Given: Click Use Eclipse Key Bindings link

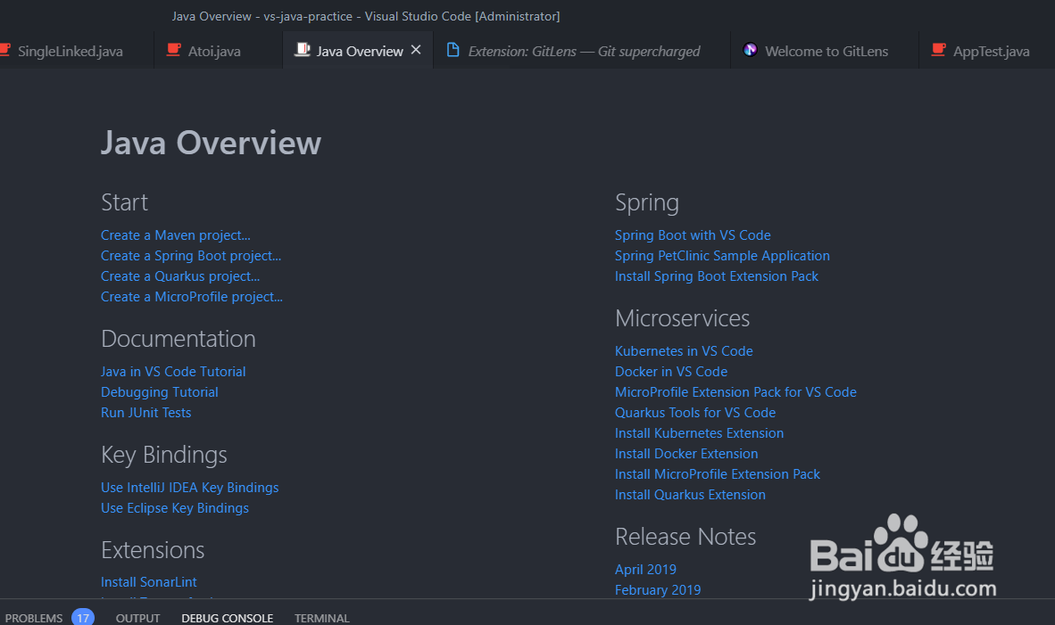Looking at the screenshot, I should click(x=175, y=509).
